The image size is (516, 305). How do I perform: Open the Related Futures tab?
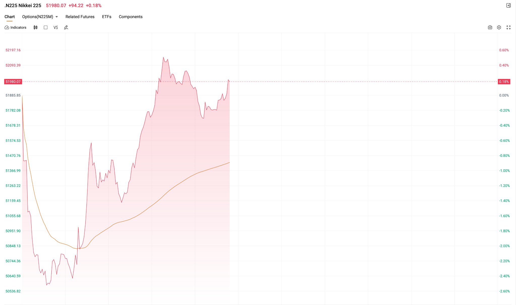point(80,17)
